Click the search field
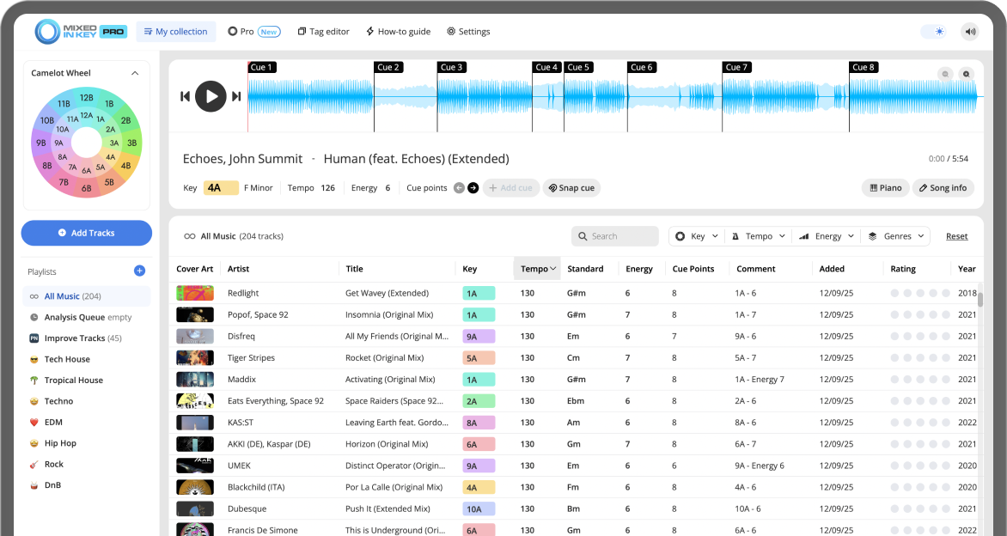 614,236
